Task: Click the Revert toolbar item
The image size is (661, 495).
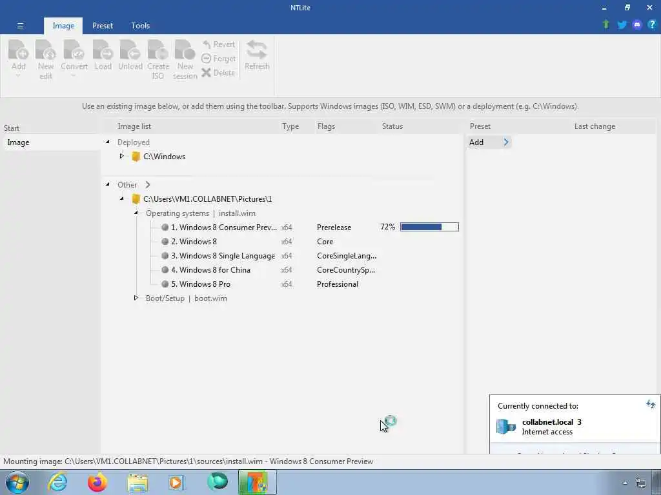Action: pyautogui.click(x=218, y=44)
